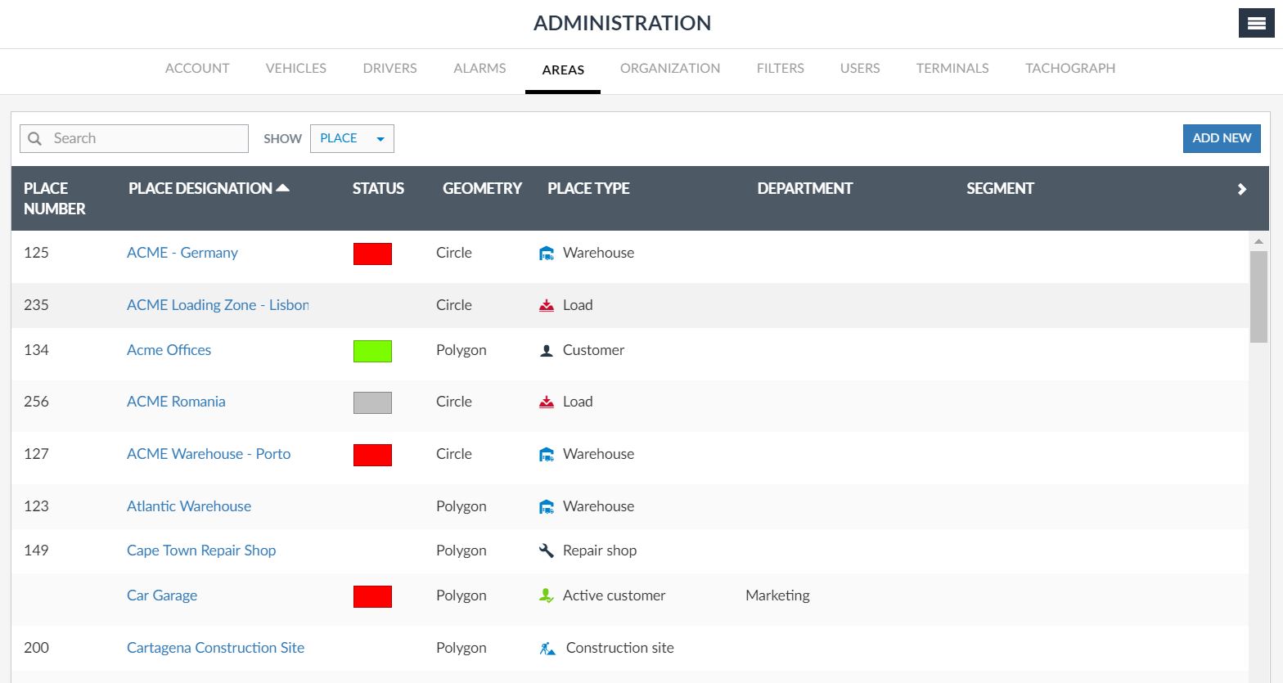Click the gray status swatch for ACME Romania
Viewport: 1283px width, 683px height.
tap(372, 402)
